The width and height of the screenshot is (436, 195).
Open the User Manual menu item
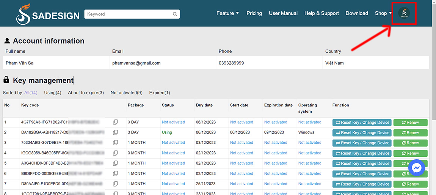(283, 13)
